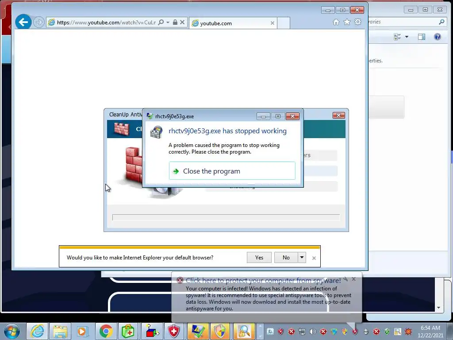Viewport: 453px width, 340px height.
Task: Open the padlock with magnifier taskbar app
Action: [244, 331]
